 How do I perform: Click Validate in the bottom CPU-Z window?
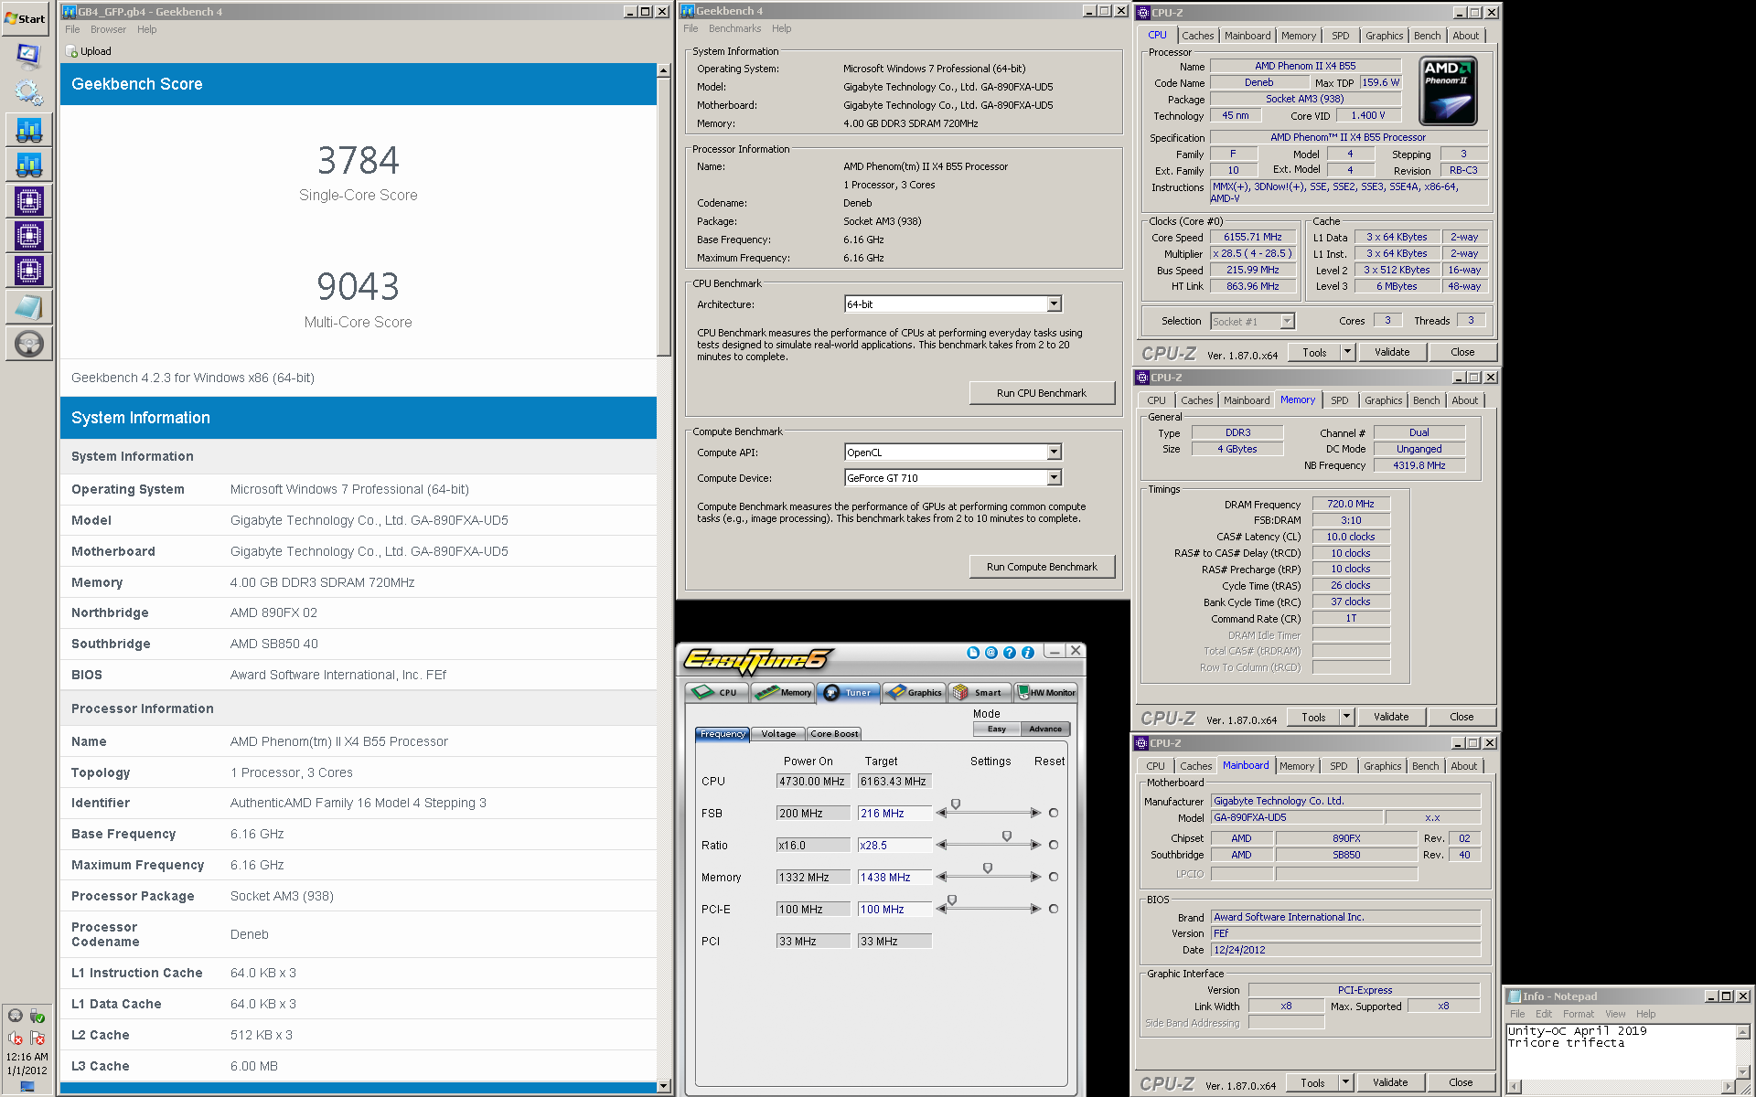click(x=1389, y=1082)
